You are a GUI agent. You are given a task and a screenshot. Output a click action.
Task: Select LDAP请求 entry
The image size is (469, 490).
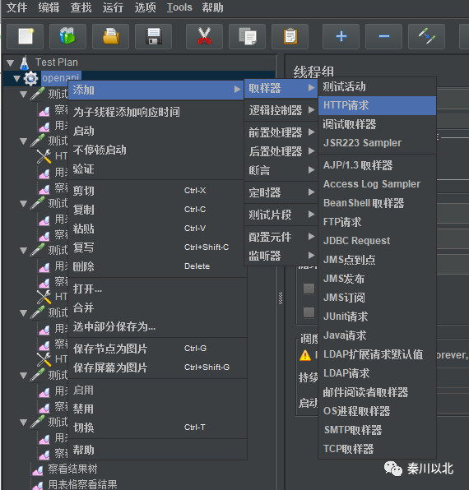377,373
